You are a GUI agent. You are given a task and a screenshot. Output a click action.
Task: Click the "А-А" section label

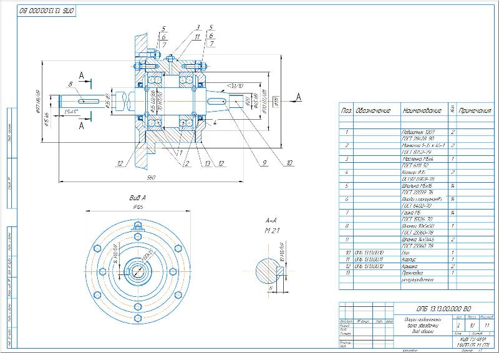pos(271,221)
